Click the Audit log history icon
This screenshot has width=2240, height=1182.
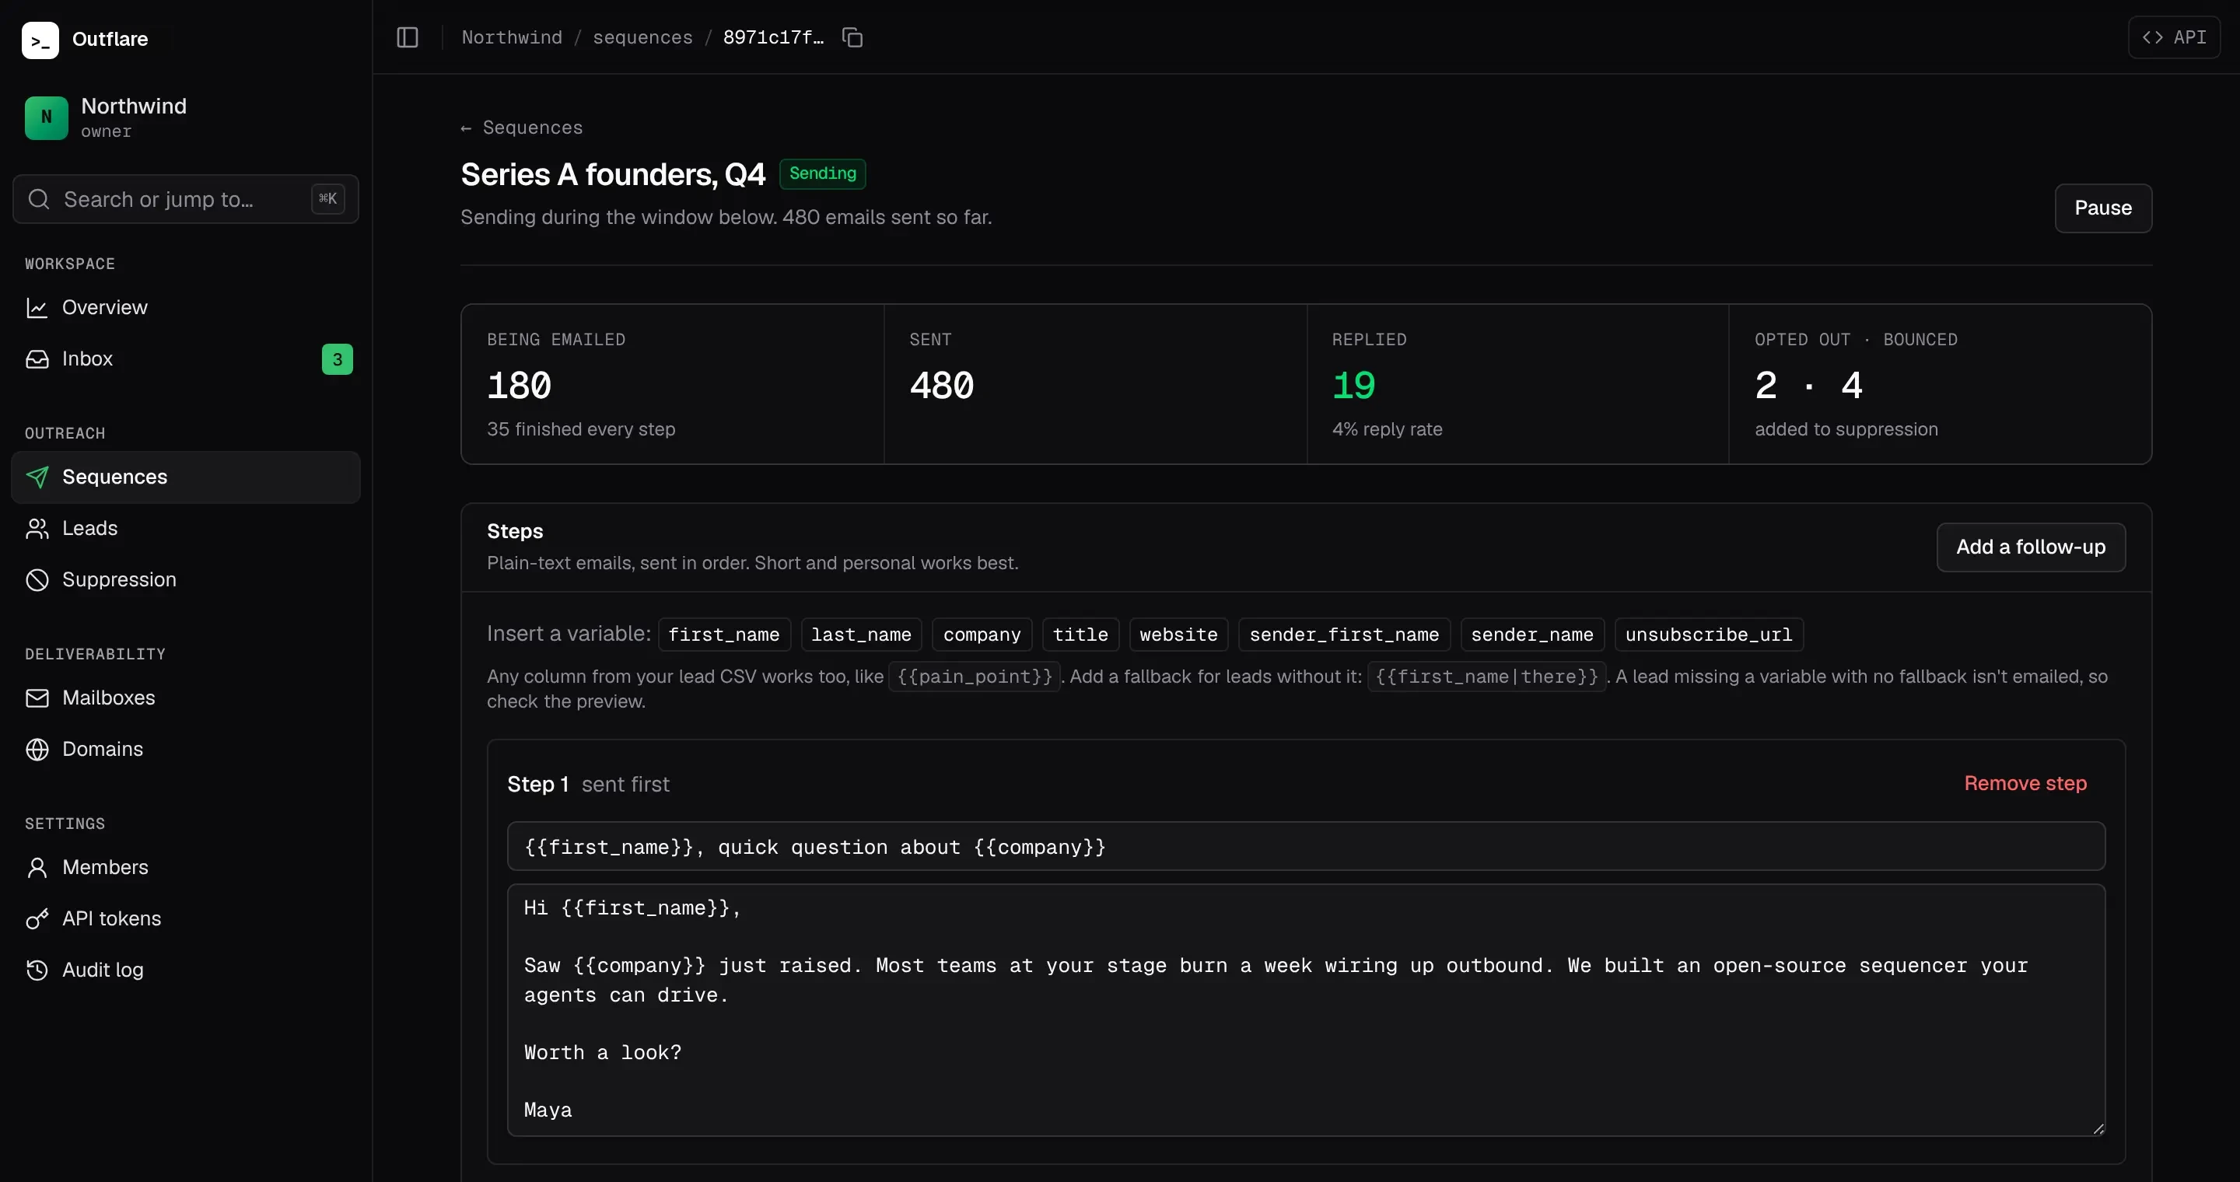point(37,970)
